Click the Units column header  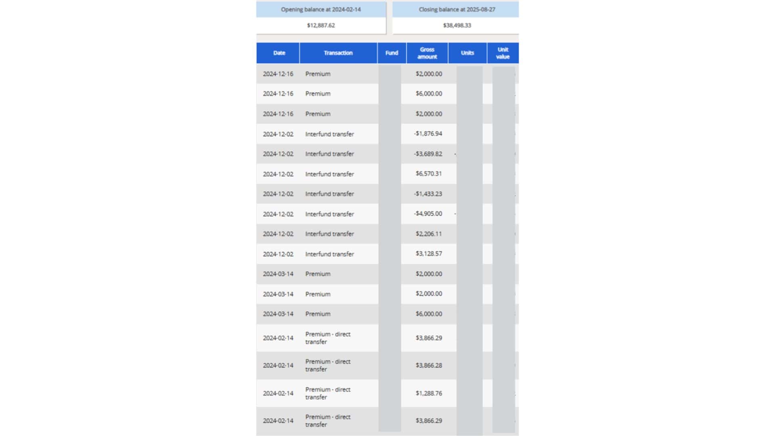pyautogui.click(x=467, y=53)
